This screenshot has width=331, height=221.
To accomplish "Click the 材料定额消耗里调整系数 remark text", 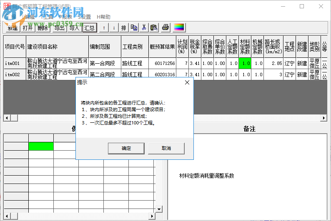I will [206, 176].
